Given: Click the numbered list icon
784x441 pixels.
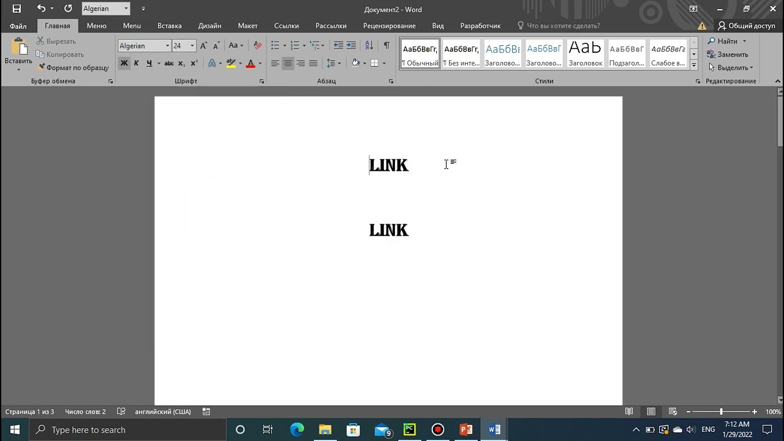Looking at the screenshot, I should (x=295, y=46).
